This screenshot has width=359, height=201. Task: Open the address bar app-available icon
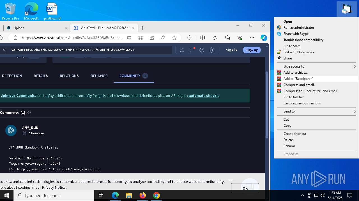tap(129, 38)
